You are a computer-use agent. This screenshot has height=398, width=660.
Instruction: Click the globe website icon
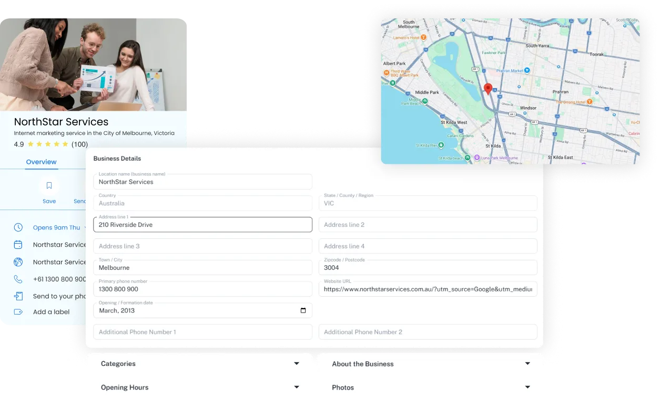click(18, 262)
